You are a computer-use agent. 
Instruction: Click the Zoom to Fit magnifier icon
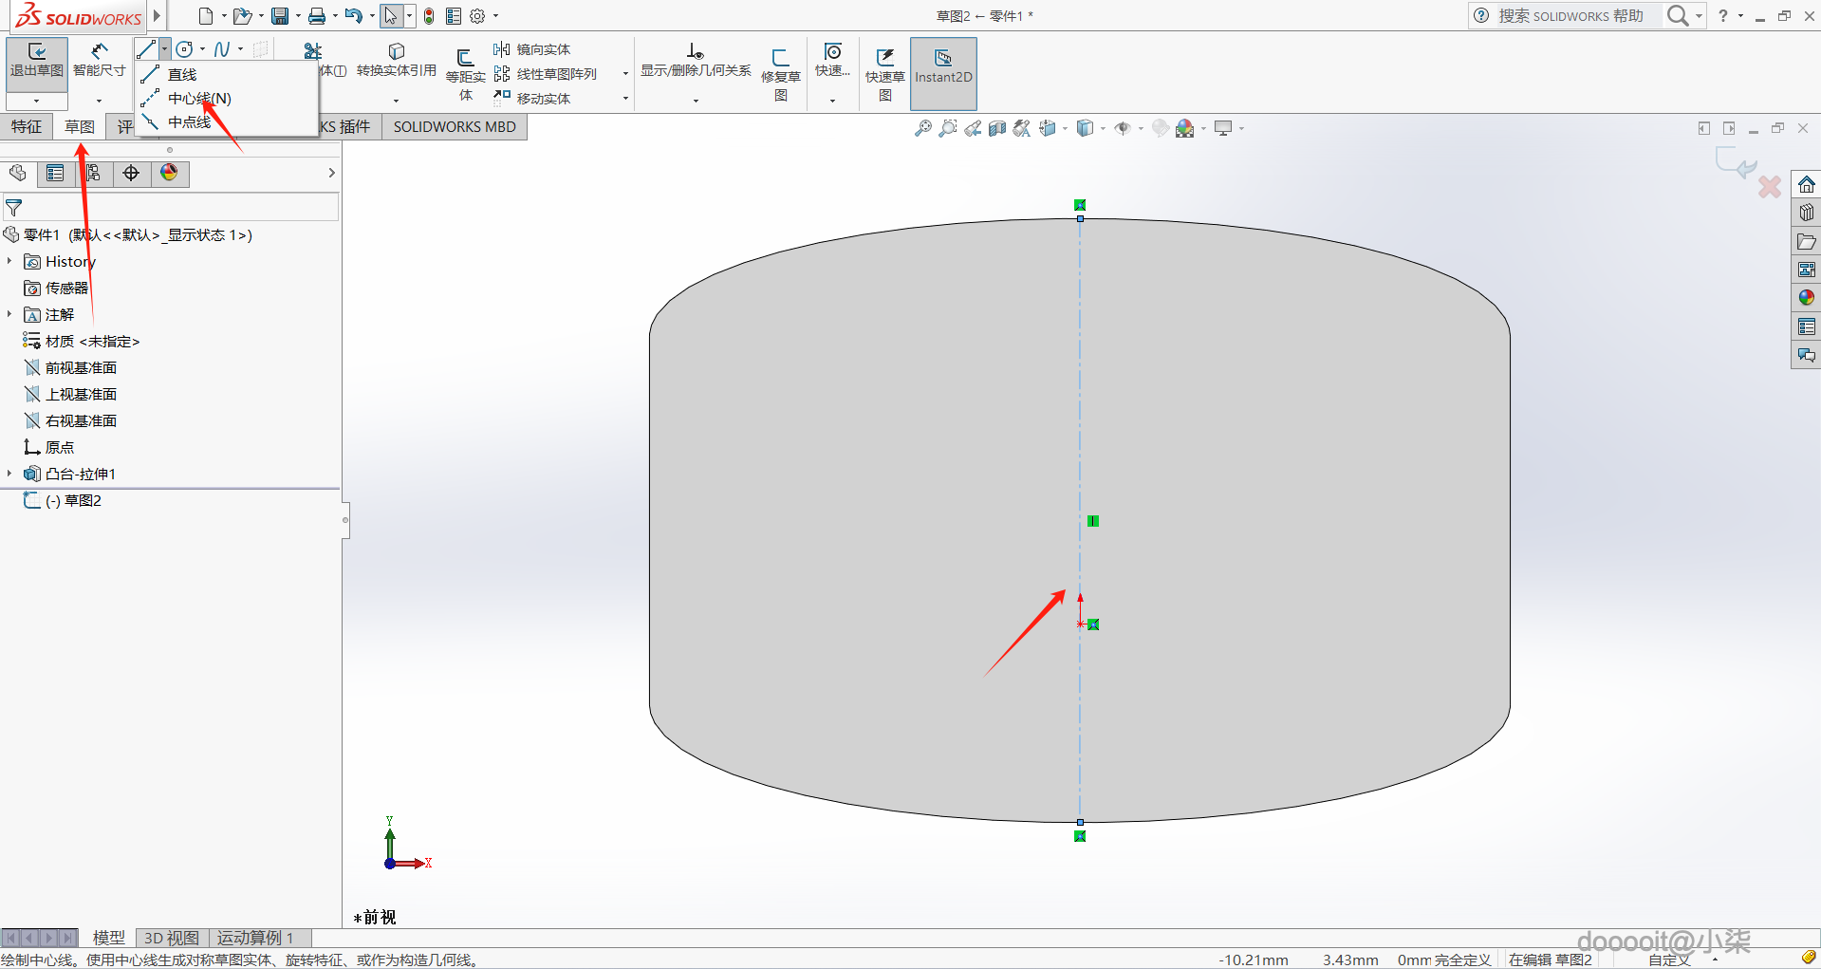[922, 128]
